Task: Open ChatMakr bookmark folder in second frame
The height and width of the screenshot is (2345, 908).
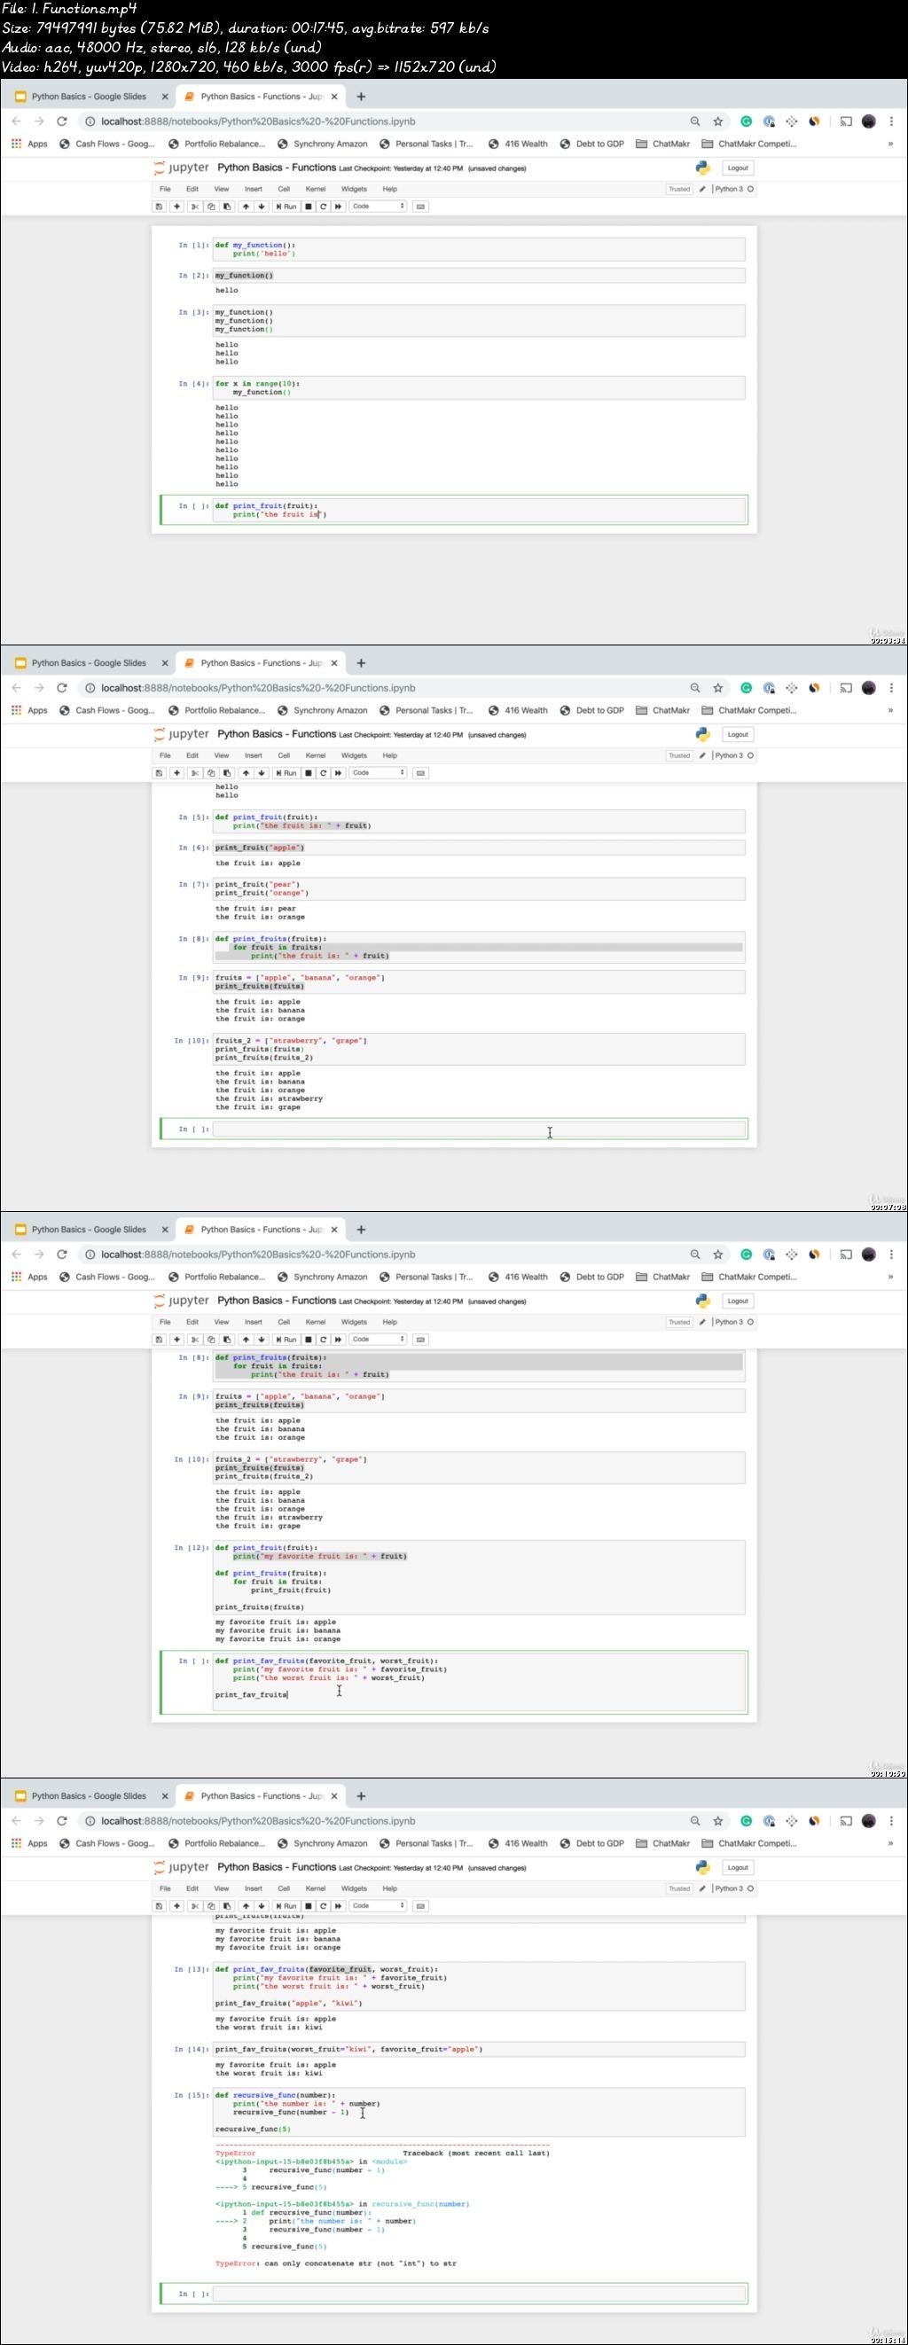Action: (x=663, y=710)
